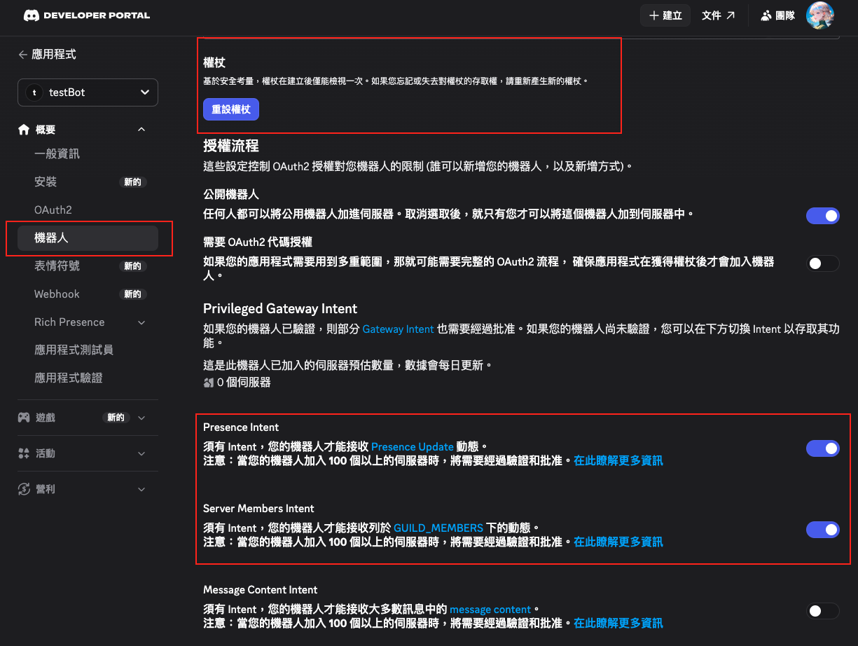This screenshot has width=858, height=646.
Task: Open OAuth2 settings page
Action: pos(53,209)
